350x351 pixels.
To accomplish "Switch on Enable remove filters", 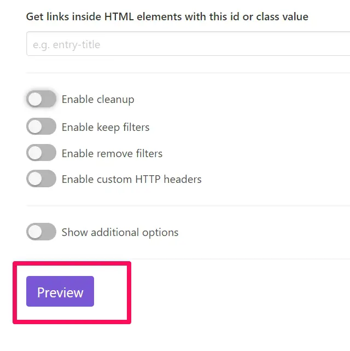I will [42, 153].
